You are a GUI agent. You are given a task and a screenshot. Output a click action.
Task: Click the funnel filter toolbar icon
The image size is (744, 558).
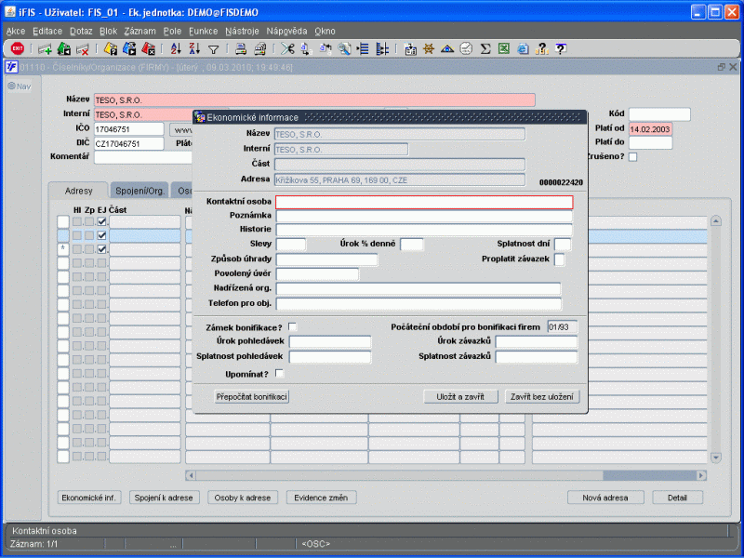[213, 49]
